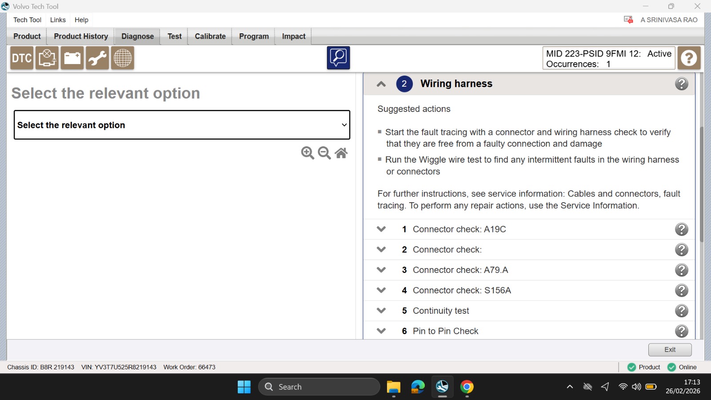Open the DTC fault codes icon

click(22, 58)
